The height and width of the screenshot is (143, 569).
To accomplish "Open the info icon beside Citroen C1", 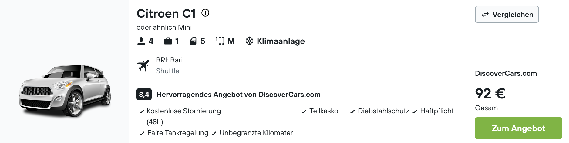I will [x=205, y=13].
